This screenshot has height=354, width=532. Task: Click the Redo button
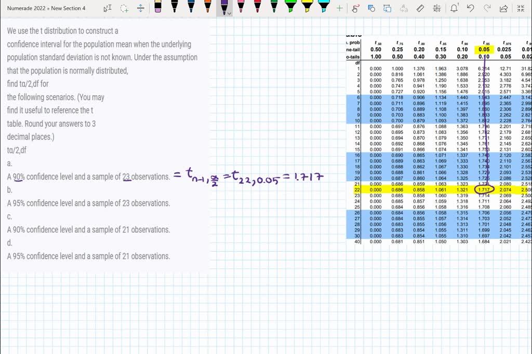(486, 8)
